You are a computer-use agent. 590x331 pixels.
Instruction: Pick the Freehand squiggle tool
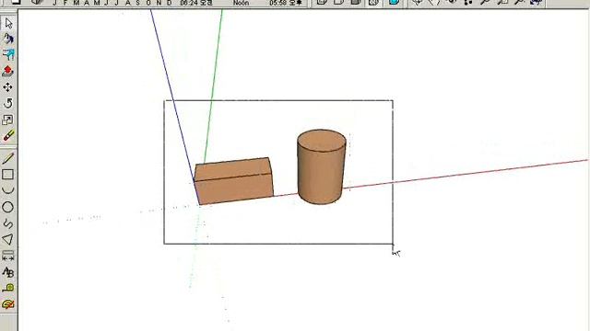pos(8,223)
